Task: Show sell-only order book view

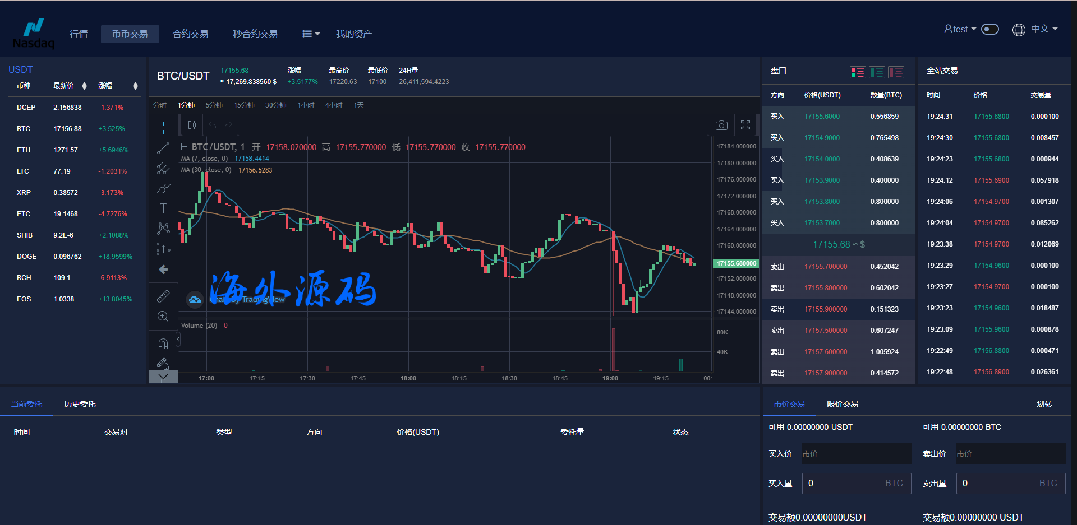Action: (896, 72)
